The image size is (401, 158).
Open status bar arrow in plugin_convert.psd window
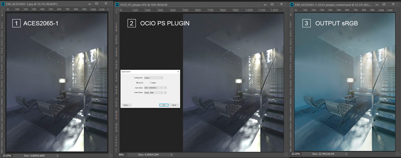click(x=346, y=154)
